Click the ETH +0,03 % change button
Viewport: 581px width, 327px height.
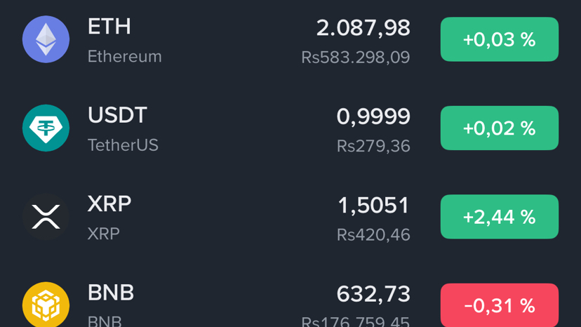click(x=499, y=40)
